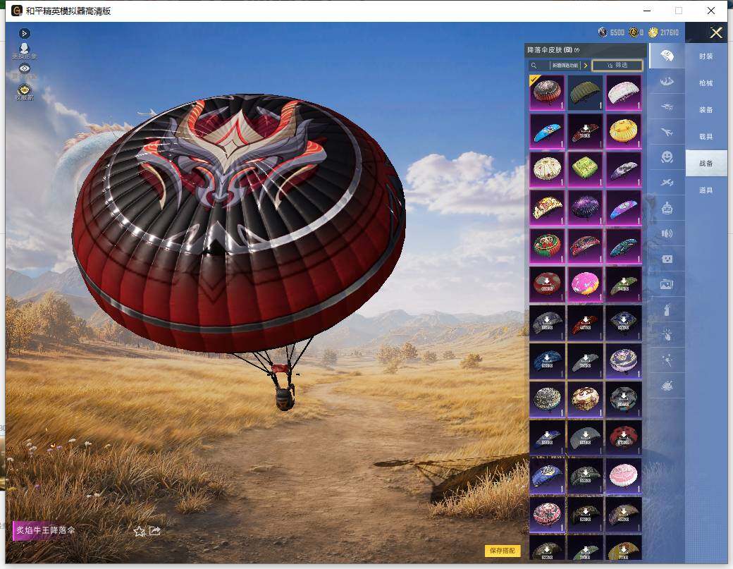Open the square face sticker category icon

click(x=667, y=259)
